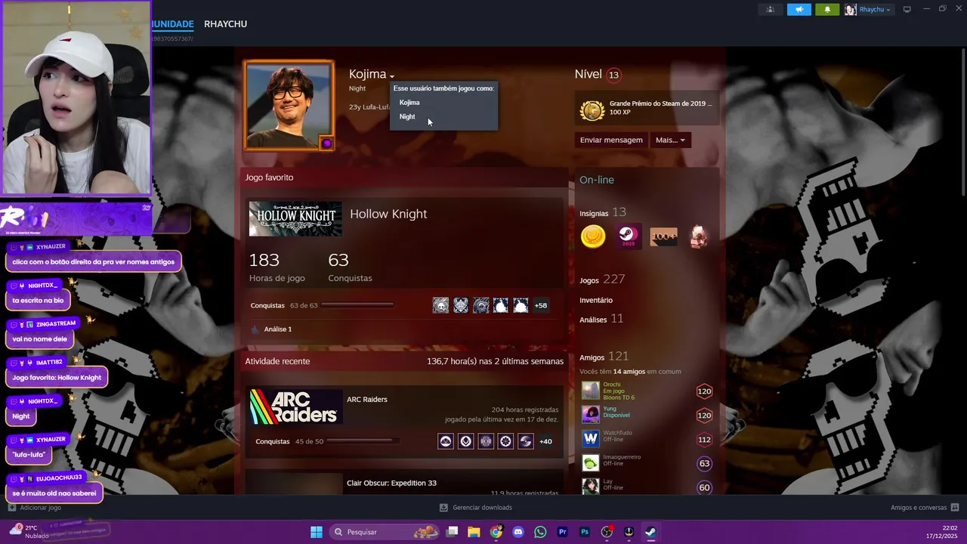The height and width of the screenshot is (544, 967).
Task: Click Enviar mensagem button
Action: tap(611, 140)
